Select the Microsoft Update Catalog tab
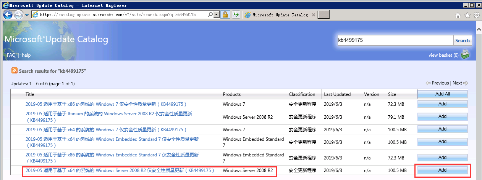 tap(280, 15)
